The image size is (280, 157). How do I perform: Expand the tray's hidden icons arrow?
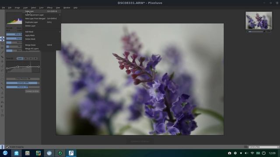(241, 153)
